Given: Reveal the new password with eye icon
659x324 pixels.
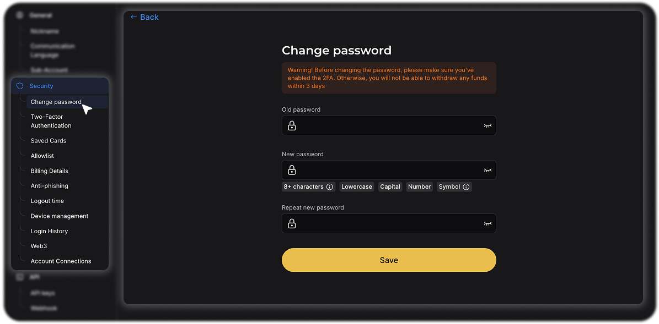Looking at the screenshot, I should [487, 171].
